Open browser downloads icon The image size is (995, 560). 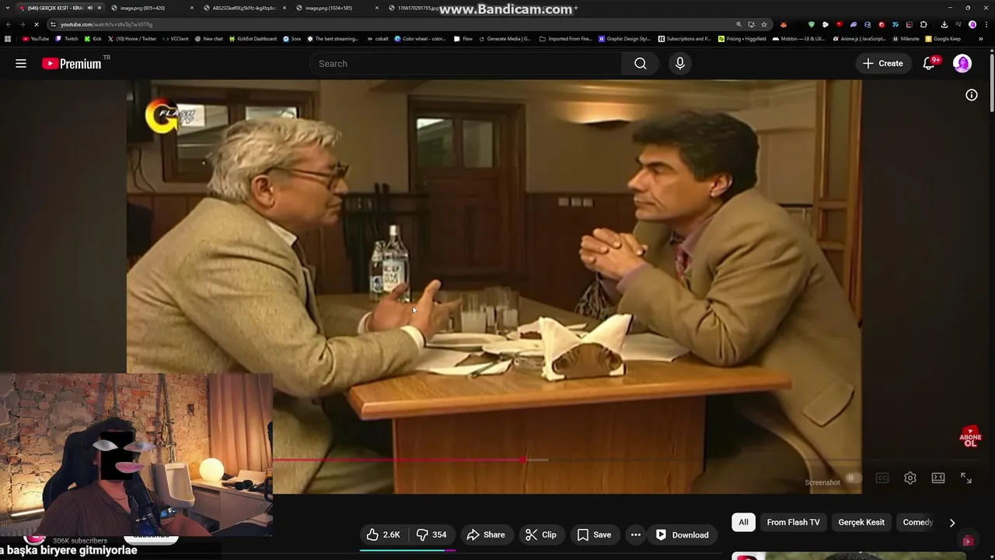(944, 24)
